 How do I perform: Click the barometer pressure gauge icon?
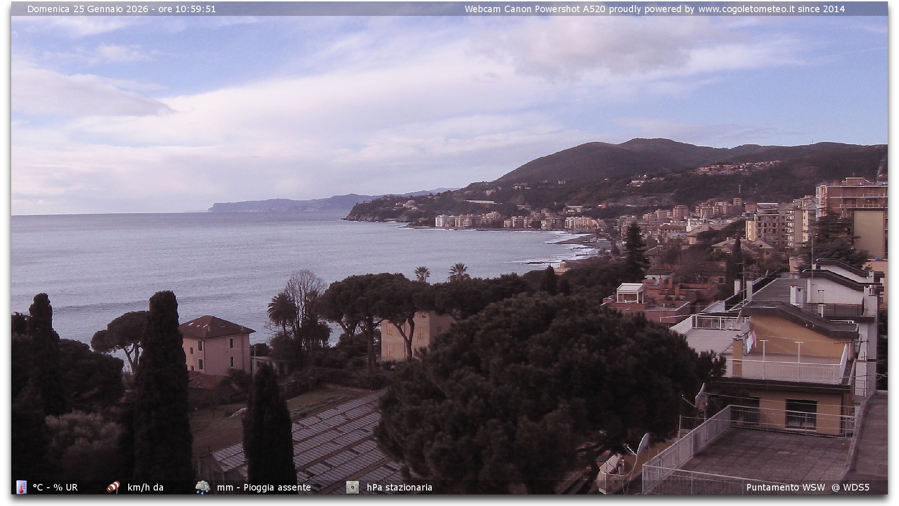(x=353, y=487)
